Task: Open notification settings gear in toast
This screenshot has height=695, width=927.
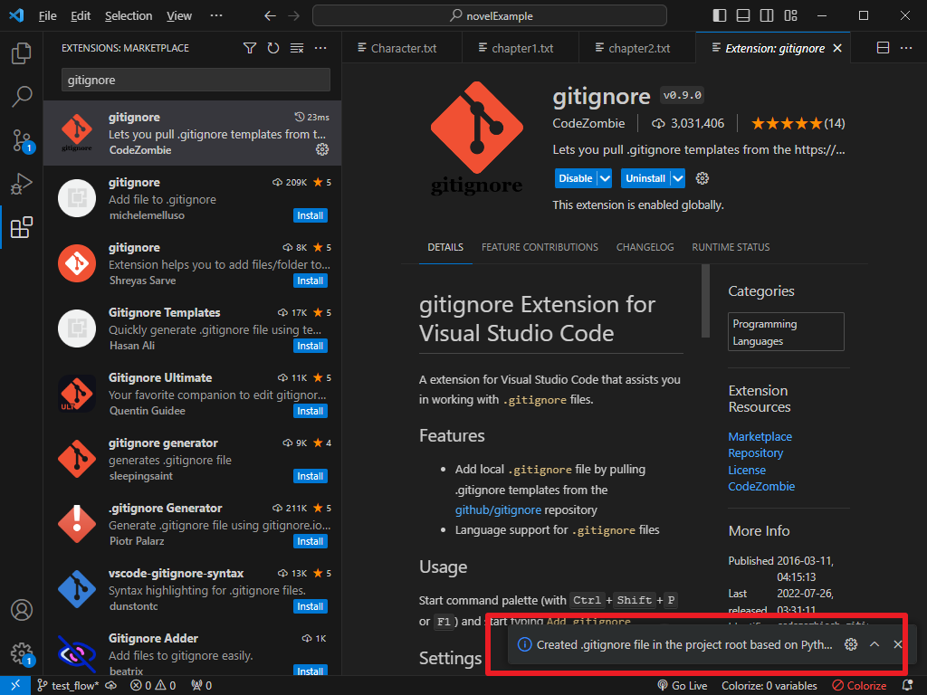Action: [851, 644]
